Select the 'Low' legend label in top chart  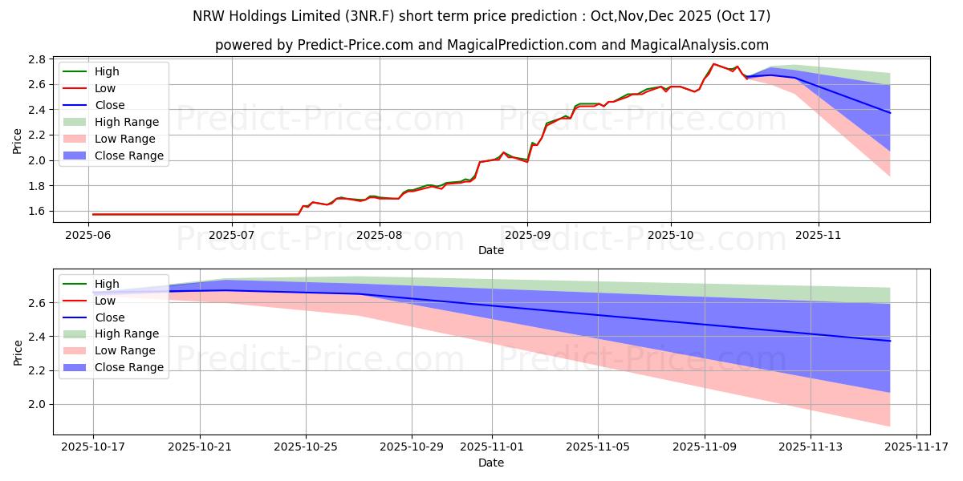(105, 88)
